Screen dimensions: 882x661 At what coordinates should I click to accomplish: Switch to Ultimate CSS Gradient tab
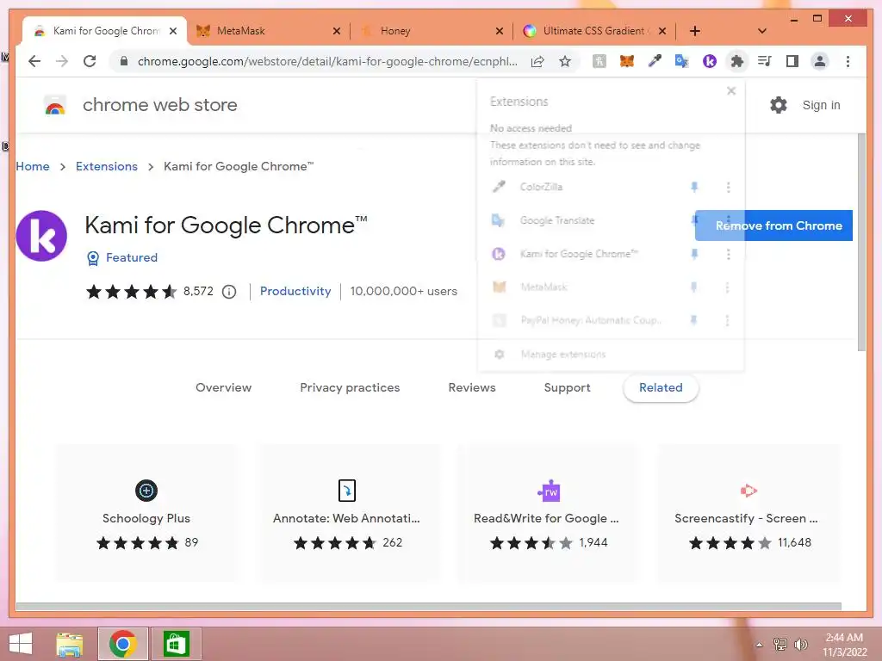tap(594, 31)
